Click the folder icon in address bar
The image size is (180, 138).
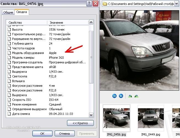tap(104, 4)
